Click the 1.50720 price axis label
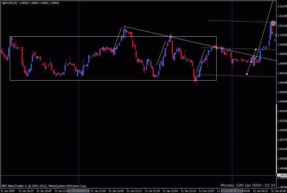 (282, 73)
